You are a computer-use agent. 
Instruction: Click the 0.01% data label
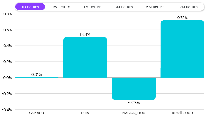37,74
